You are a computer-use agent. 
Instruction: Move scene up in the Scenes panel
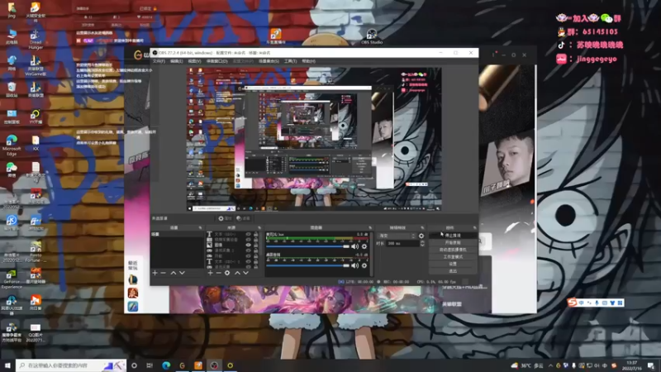click(x=174, y=273)
